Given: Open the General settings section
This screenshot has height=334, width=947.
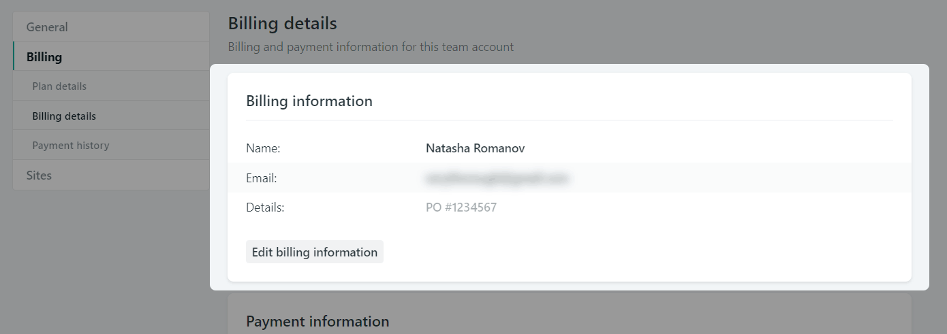Looking at the screenshot, I should coord(47,27).
